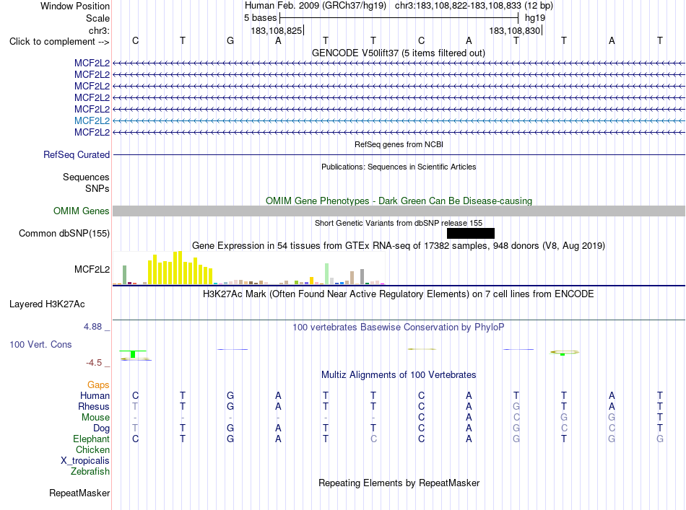Click the '5 bases' scale bar label

[260, 18]
